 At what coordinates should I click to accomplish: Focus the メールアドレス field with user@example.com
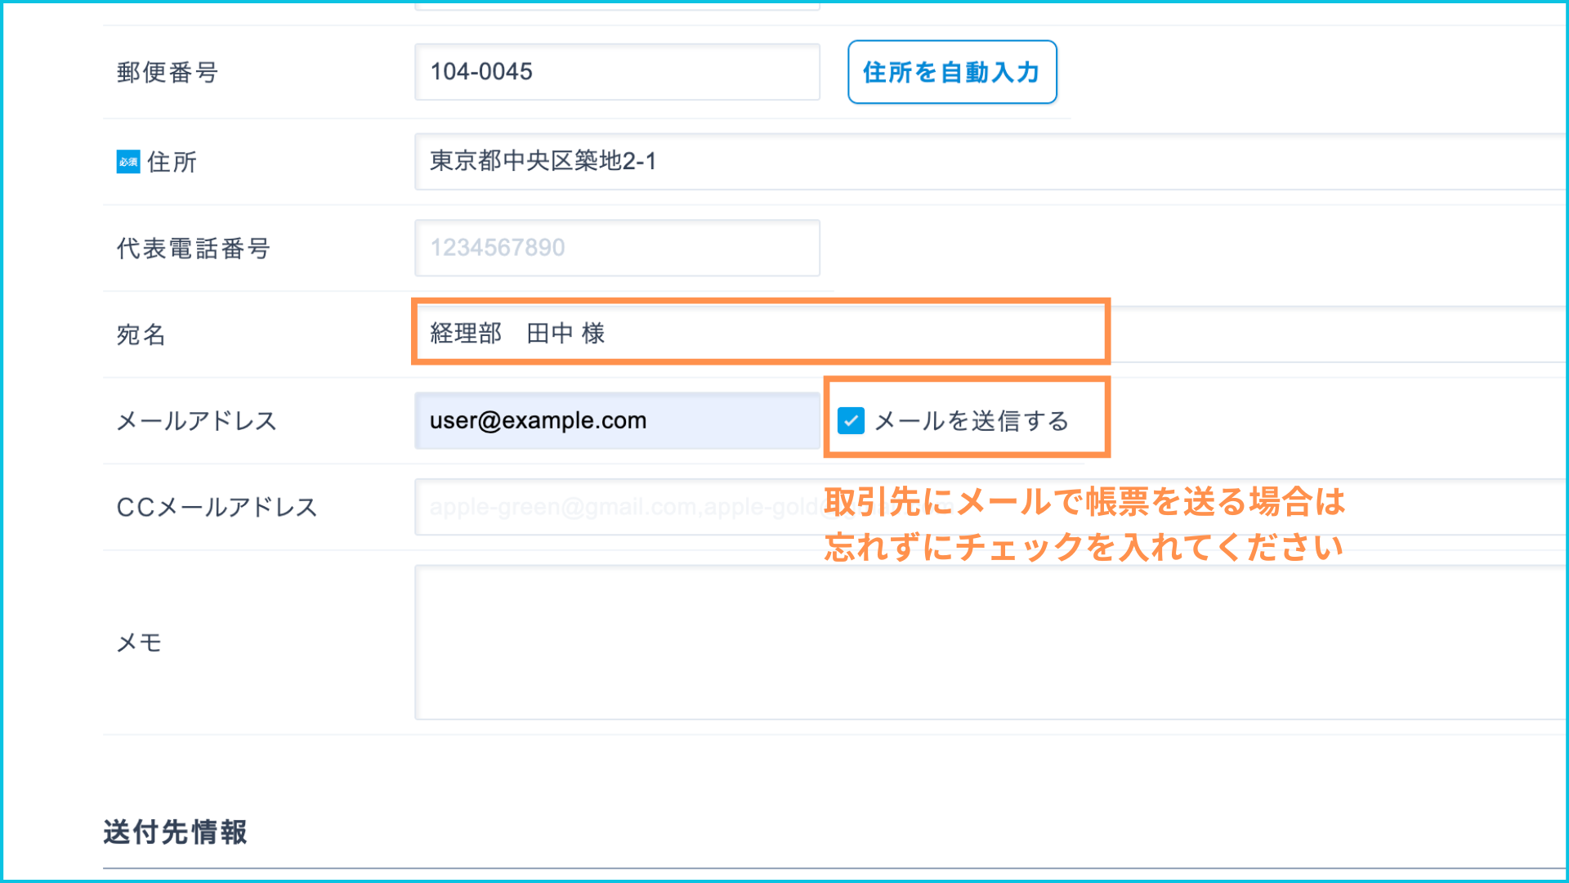pos(617,421)
